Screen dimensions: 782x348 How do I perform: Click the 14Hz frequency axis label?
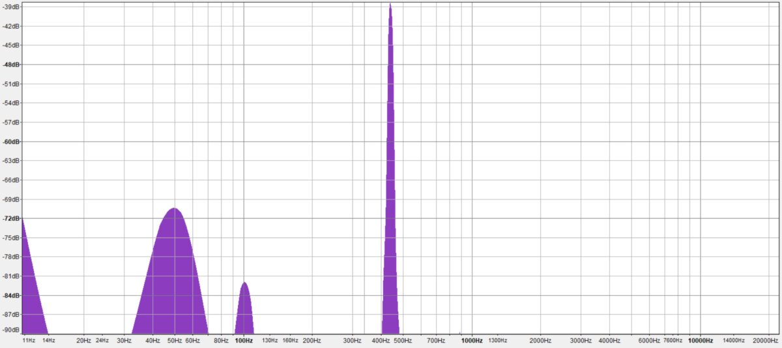tap(48, 340)
